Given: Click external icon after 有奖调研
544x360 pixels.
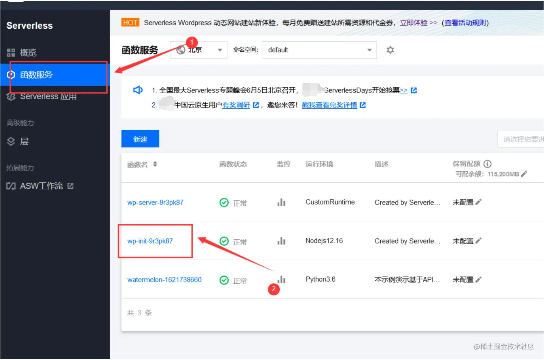Looking at the screenshot, I should 256,105.
